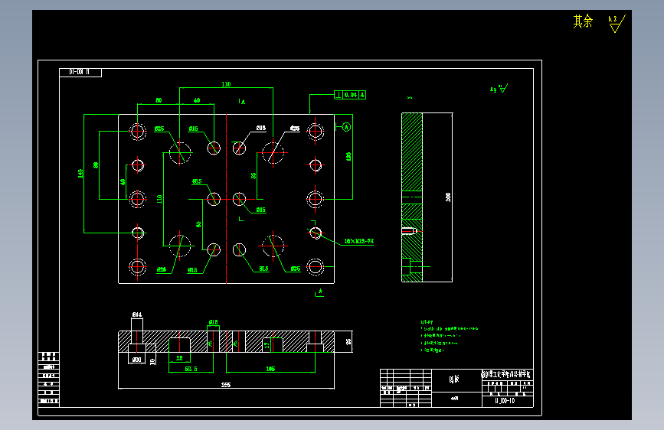Select the 28 slot width dimension
Viewport: 664px width, 430px height.
179,358
